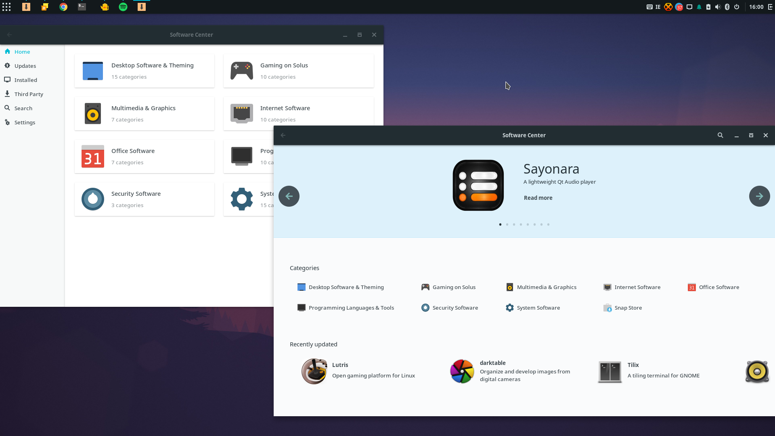Open Multimedia & Graphics category in front window
Image resolution: width=775 pixels, height=436 pixels.
coord(541,287)
